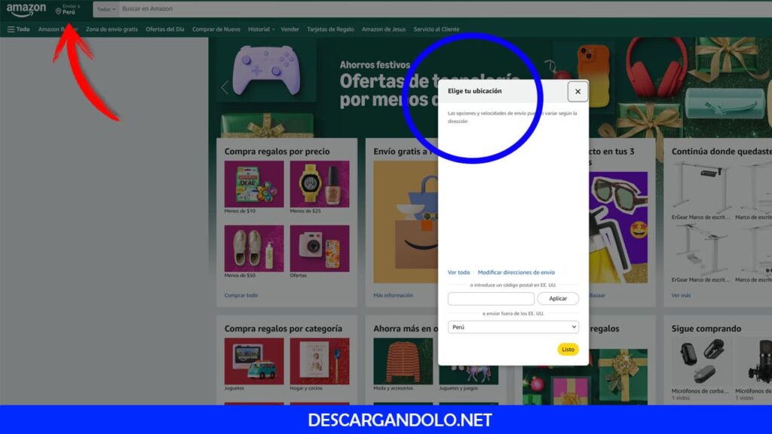Click the US postal code input field
The height and width of the screenshot is (434, 772).
(490, 298)
